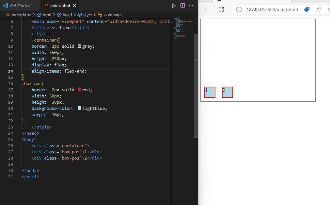This screenshot has width=330, height=205.
Task: Click box 1 in the browser preview
Action: point(210,92)
